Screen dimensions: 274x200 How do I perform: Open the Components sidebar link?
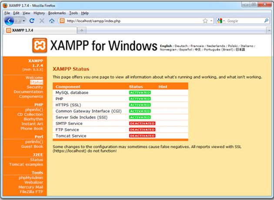31,97
